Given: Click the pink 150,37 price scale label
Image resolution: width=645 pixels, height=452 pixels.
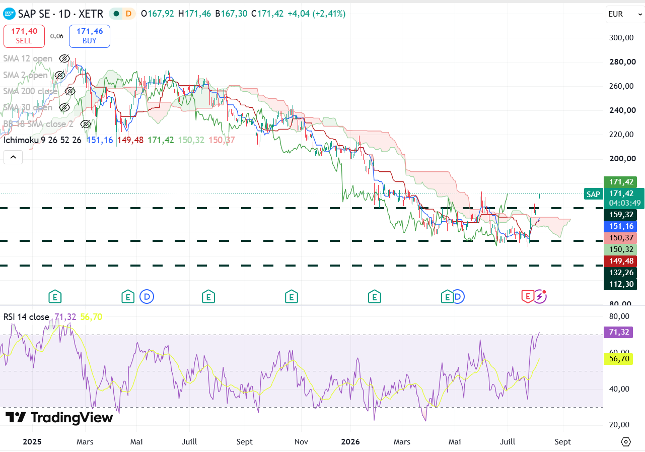Looking at the screenshot, I should click(620, 238).
